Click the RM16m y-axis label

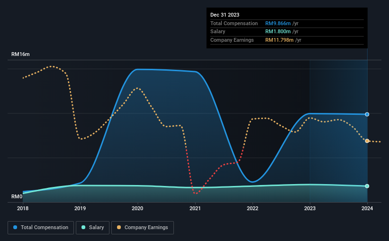(x=20, y=54)
